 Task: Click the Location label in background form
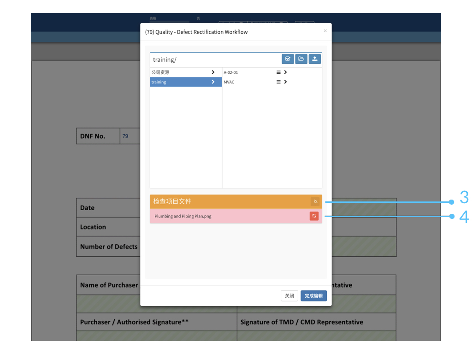(93, 227)
